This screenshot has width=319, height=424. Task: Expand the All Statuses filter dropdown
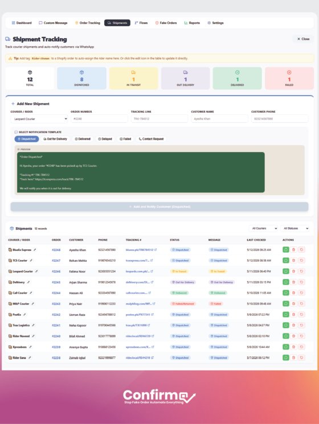coord(295,228)
